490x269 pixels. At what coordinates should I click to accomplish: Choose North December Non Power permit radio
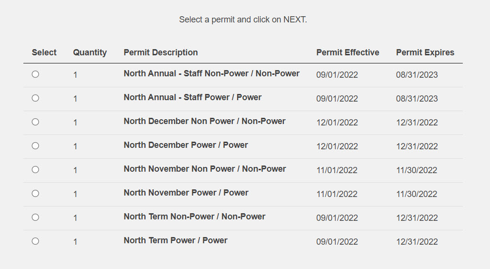click(x=35, y=122)
